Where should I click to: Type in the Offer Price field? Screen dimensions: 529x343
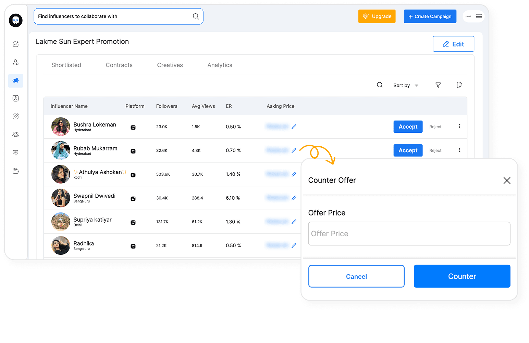(x=409, y=234)
